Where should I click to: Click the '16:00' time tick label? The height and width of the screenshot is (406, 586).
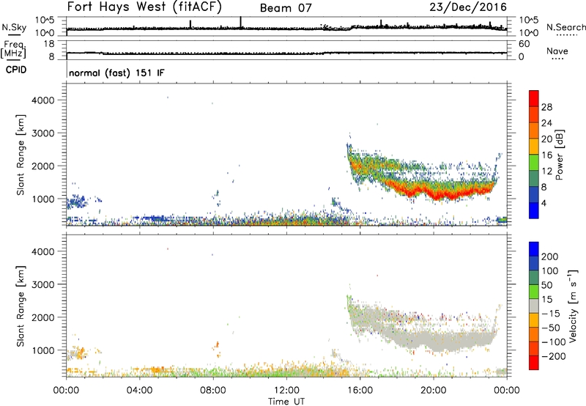tap(360, 391)
